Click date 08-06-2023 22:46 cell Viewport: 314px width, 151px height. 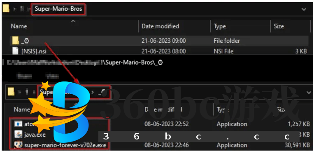pyautogui.click(x=167, y=145)
